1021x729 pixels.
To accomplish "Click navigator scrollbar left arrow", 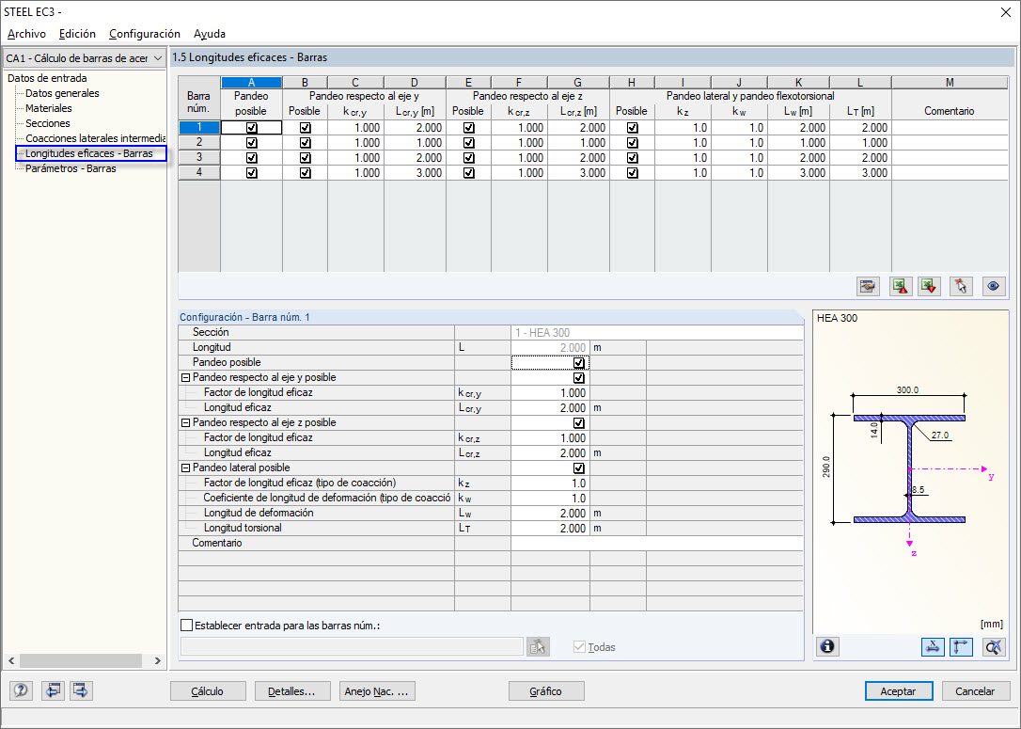I will point(11,660).
